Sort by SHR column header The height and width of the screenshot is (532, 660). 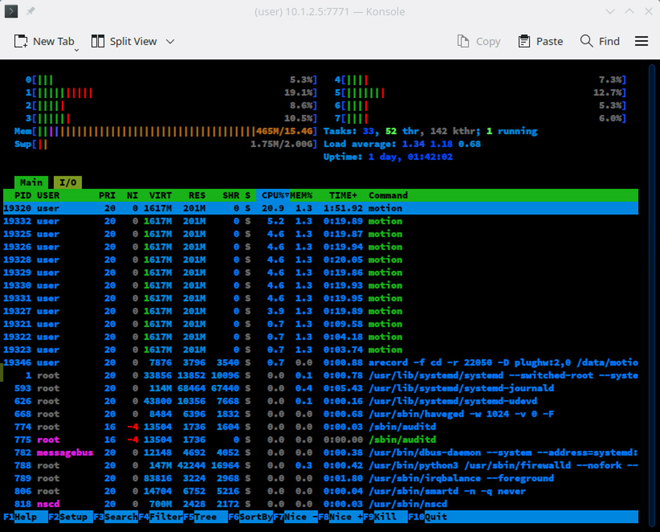click(x=231, y=195)
